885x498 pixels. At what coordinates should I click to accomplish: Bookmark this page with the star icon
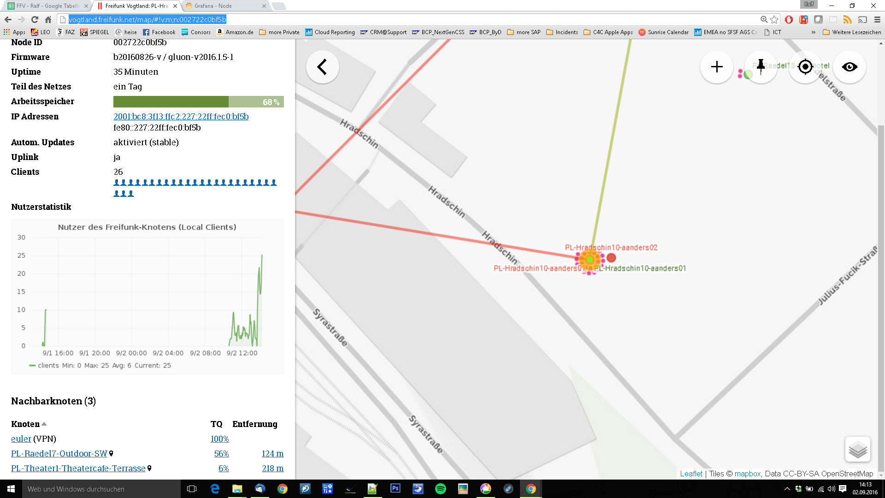pyautogui.click(x=774, y=19)
